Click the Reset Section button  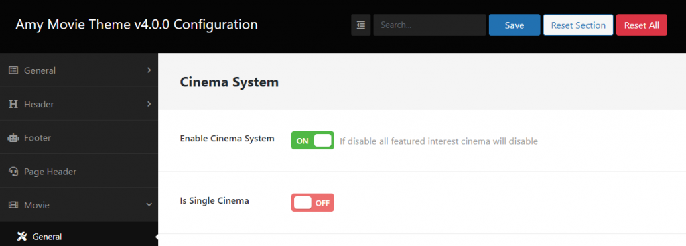click(578, 25)
